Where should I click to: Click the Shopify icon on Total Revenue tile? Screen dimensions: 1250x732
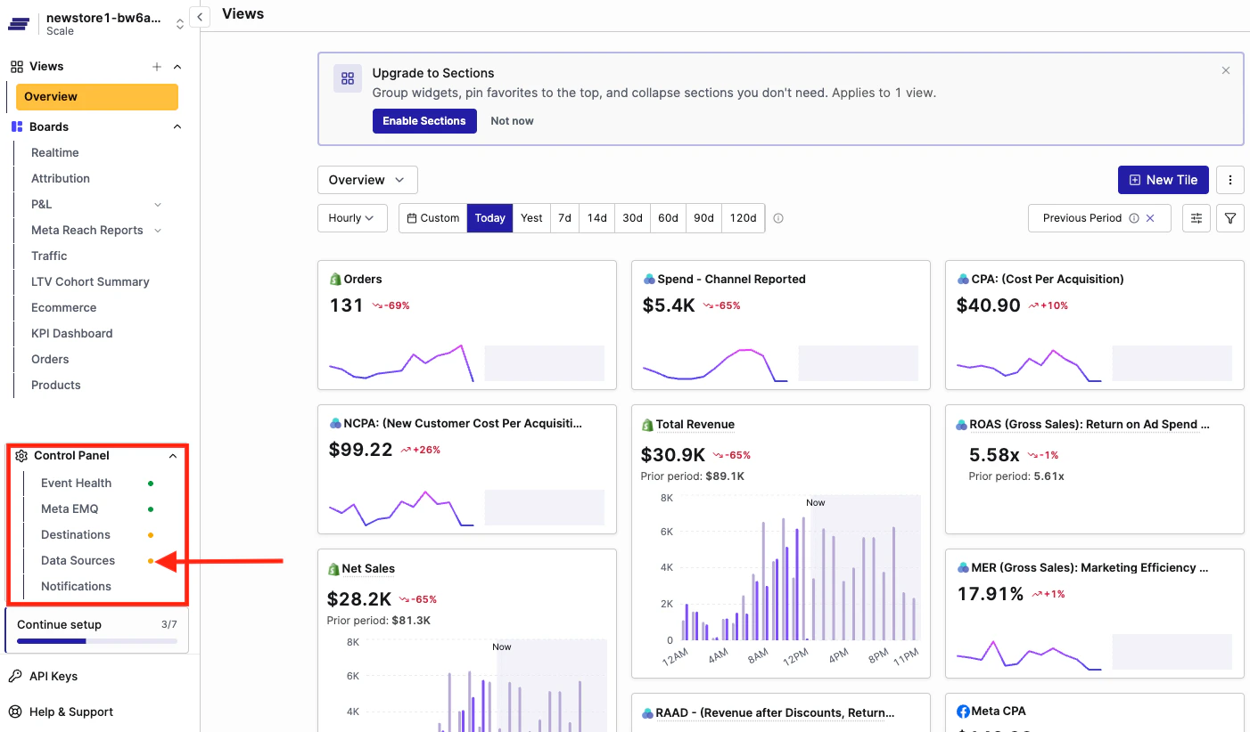(648, 425)
